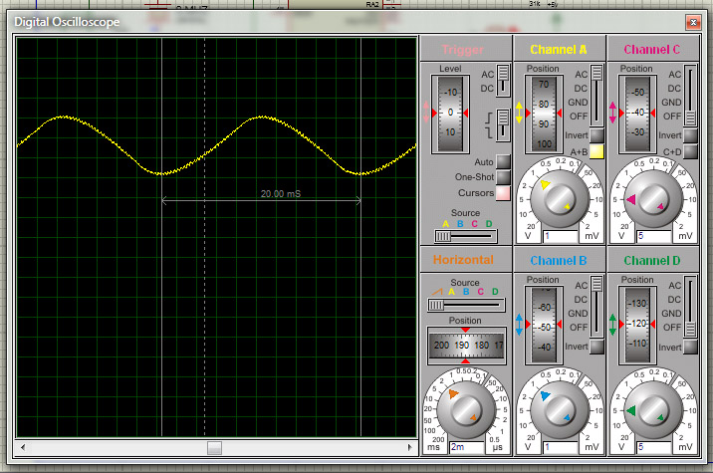This screenshot has width=713, height=473.
Task: Click the Trigger Level thumbwheel
Action: click(450, 114)
